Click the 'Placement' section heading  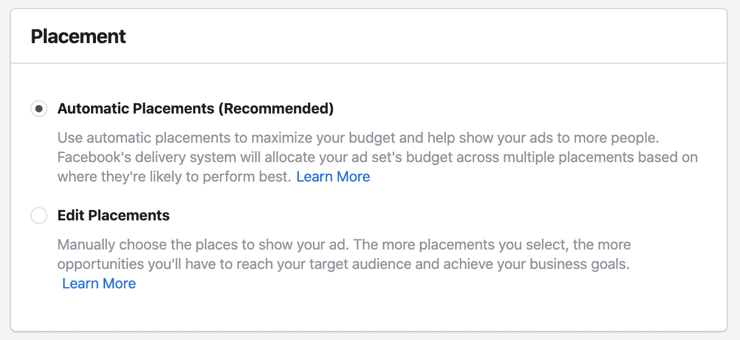click(x=78, y=36)
